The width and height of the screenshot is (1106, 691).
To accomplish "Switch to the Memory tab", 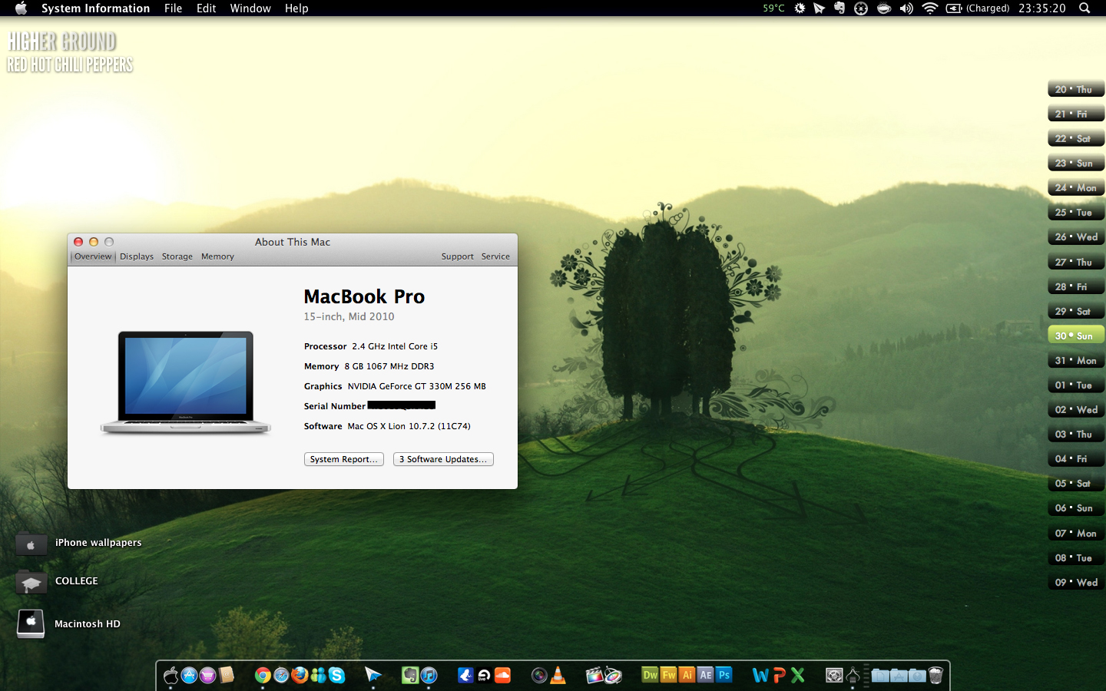I will coord(217,256).
